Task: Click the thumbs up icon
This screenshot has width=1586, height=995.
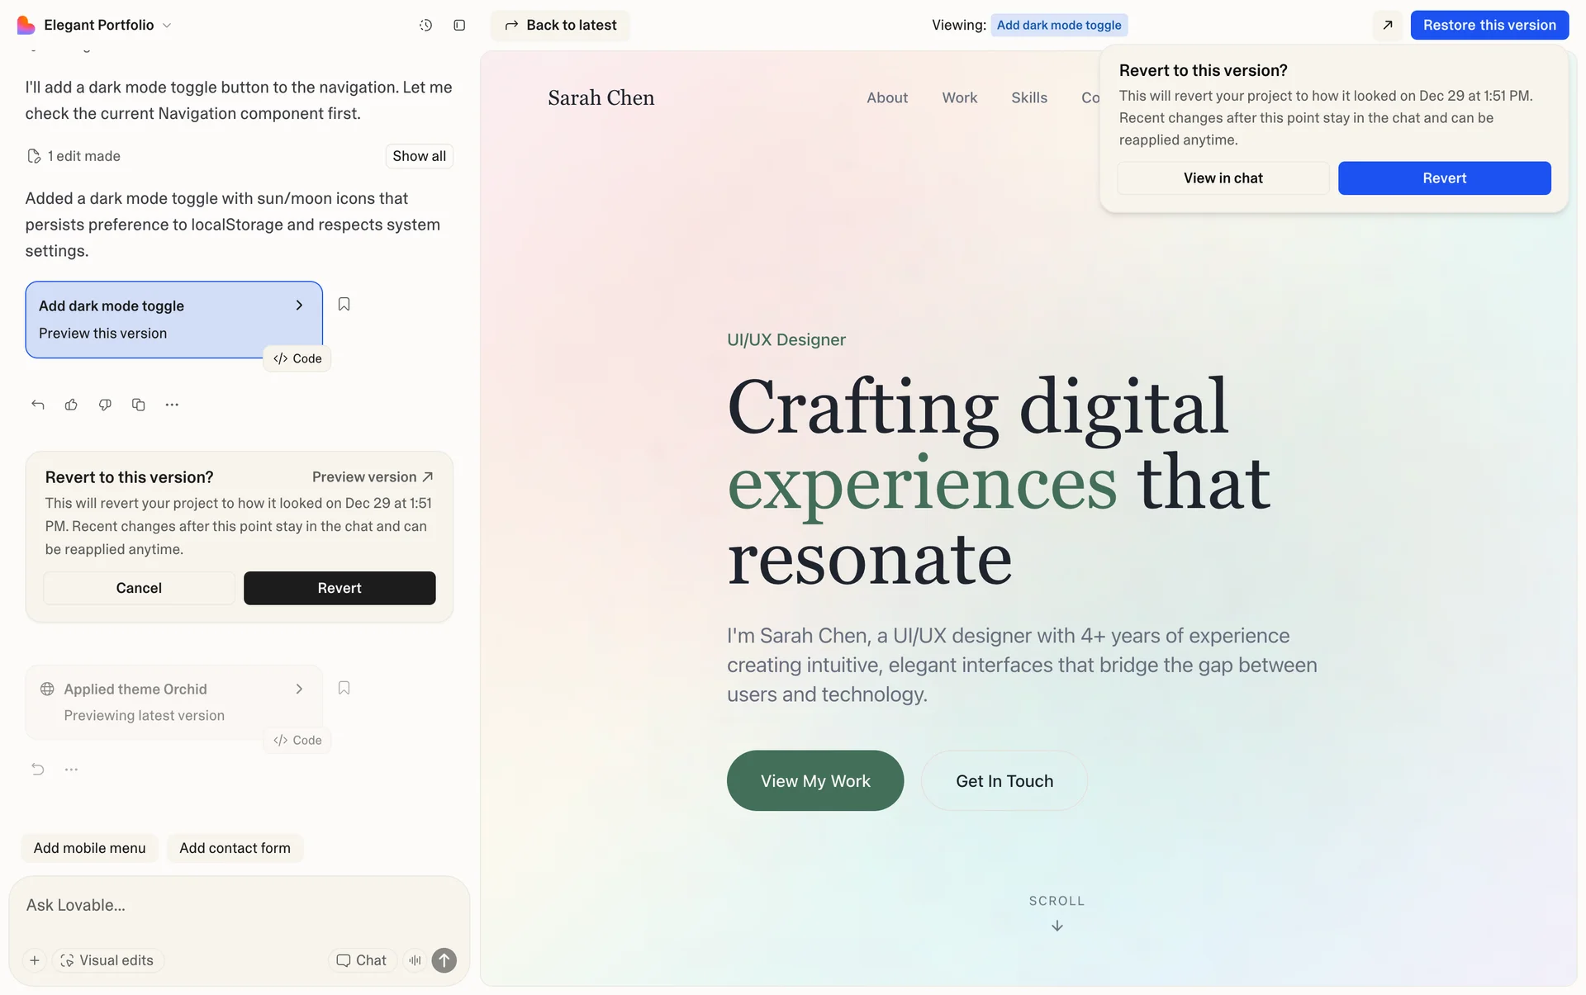Action: [x=72, y=405]
